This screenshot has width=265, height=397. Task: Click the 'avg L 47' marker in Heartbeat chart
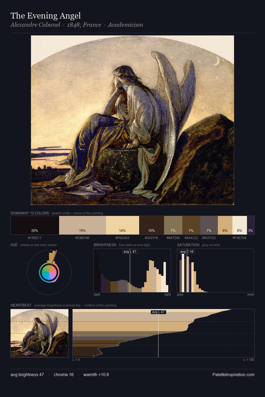[x=158, y=312]
